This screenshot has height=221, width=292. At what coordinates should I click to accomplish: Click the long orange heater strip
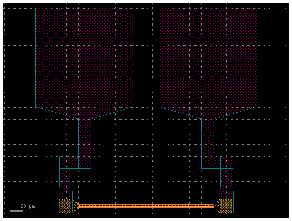click(146, 206)
